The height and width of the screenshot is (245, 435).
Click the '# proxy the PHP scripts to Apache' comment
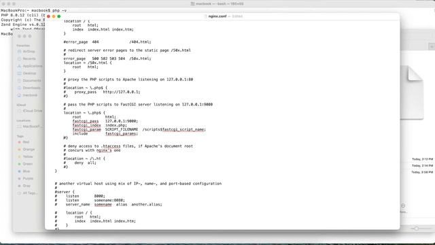128,80
